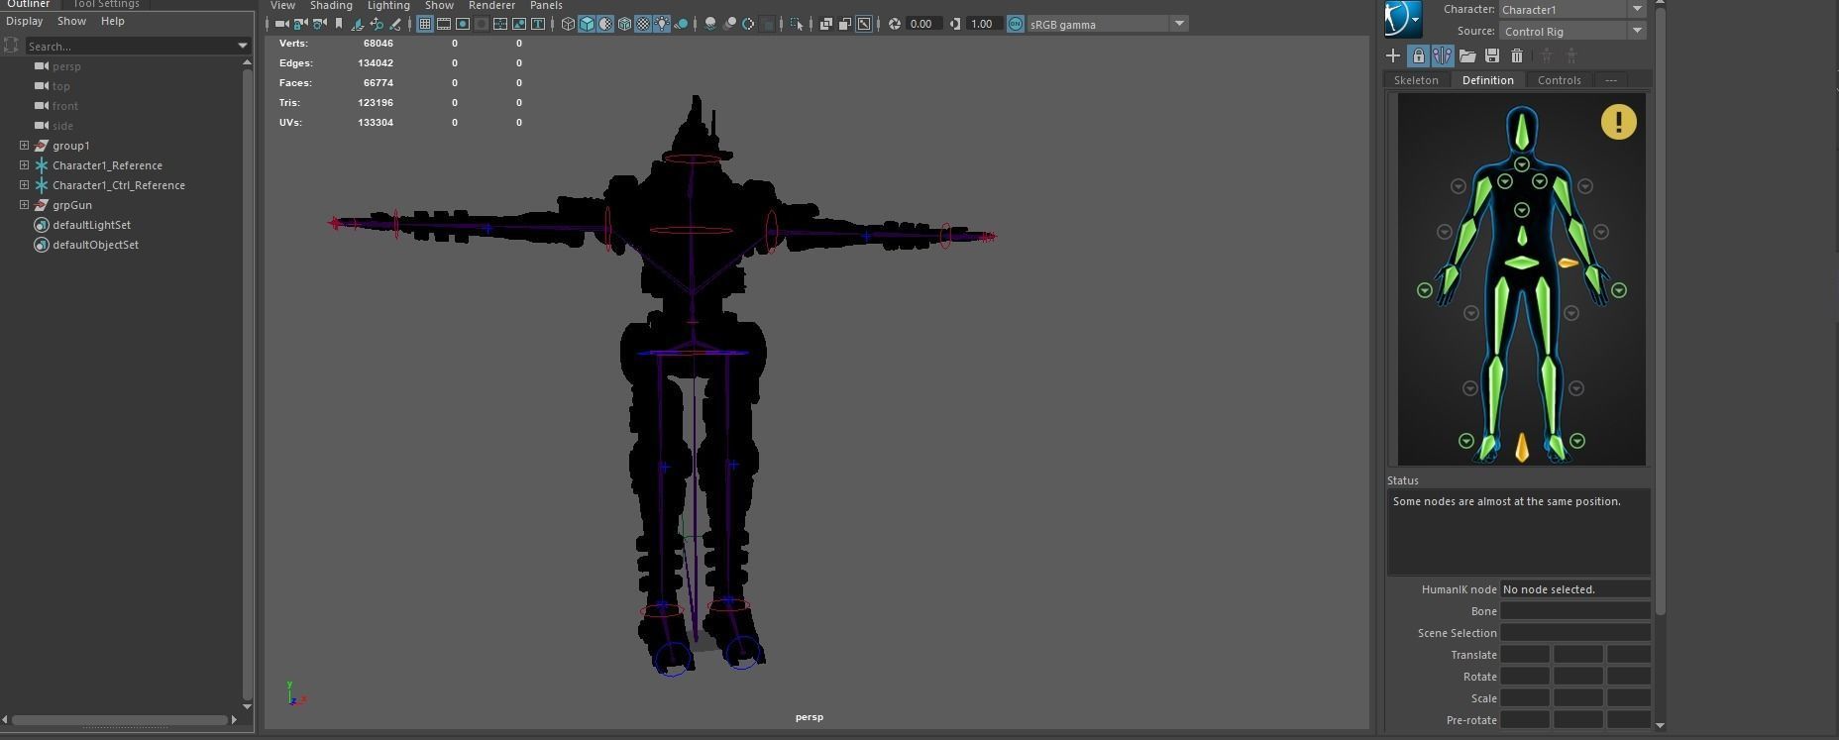Click the X-Ray Joints icon

864,24
